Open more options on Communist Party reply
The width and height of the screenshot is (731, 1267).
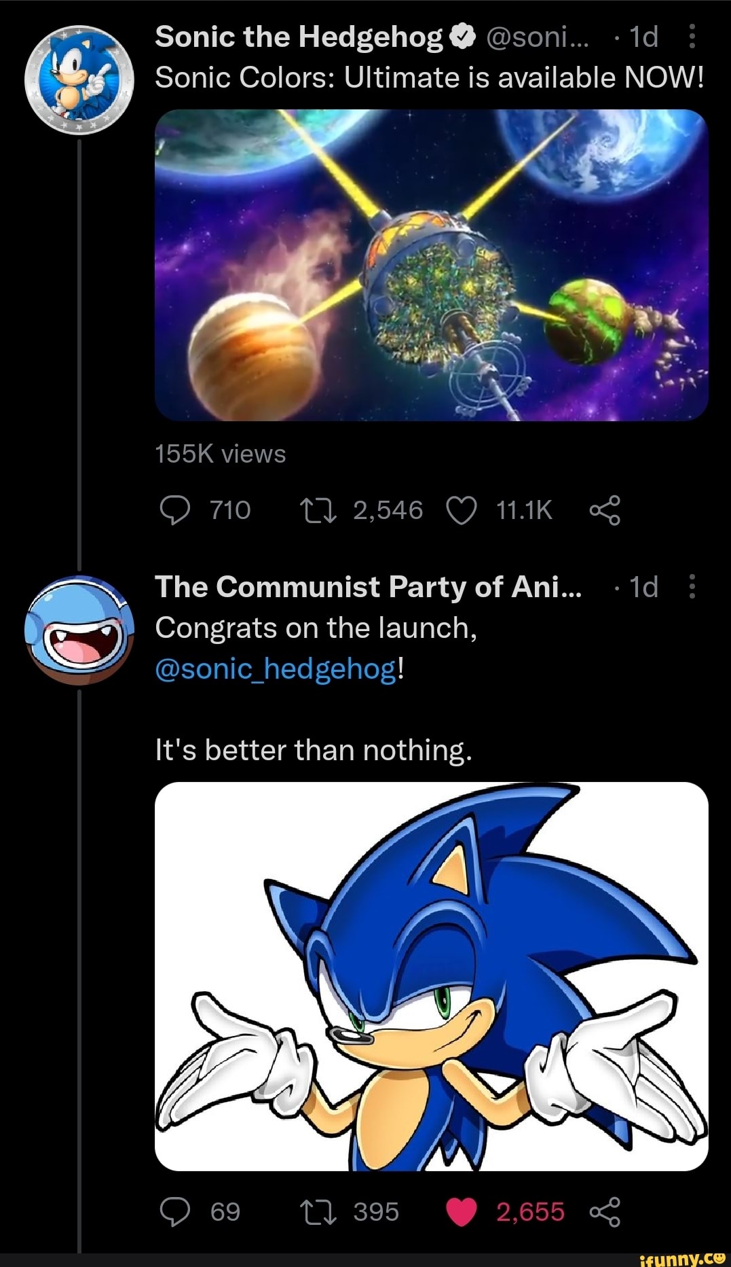coord(692,586)
